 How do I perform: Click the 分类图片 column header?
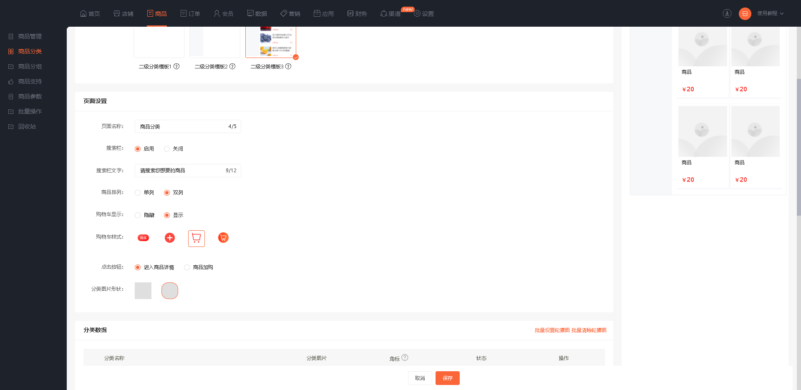click(317, 358)
